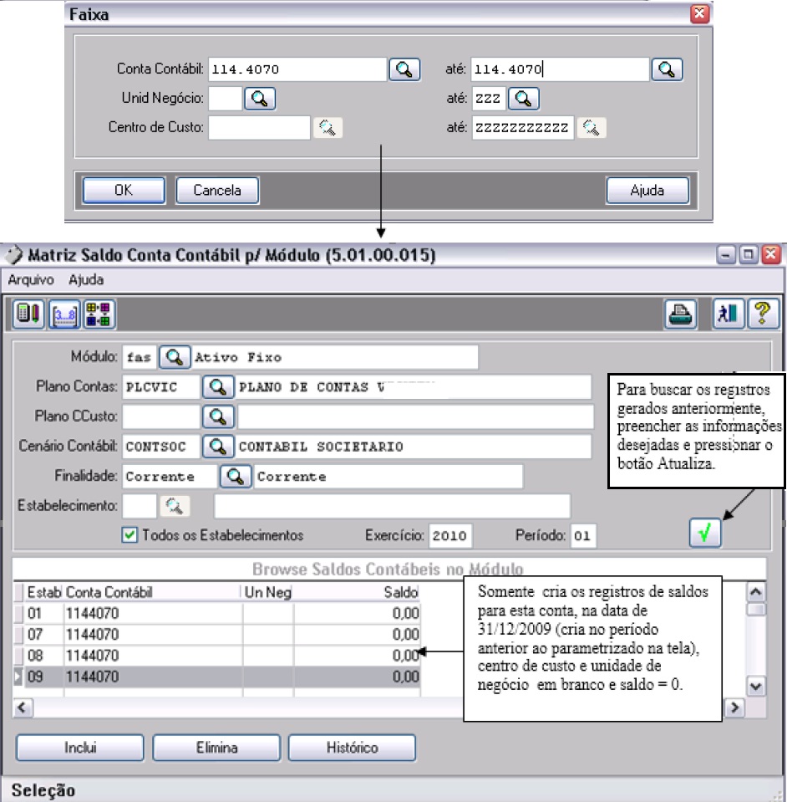This screenshot has height=802, width=787.
Task: Open lookup for ending Unid Negócio zzz
Action: (x=523, y=98)
